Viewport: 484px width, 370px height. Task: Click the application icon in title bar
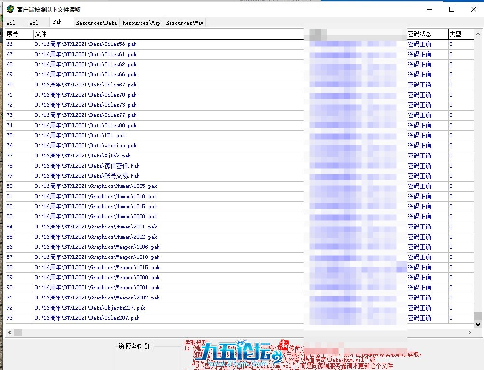pyautogui.click(x=11, y=9)
